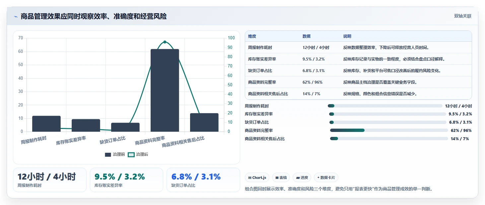Click the line's peak point above 商品资料完整率

[165, 42]
